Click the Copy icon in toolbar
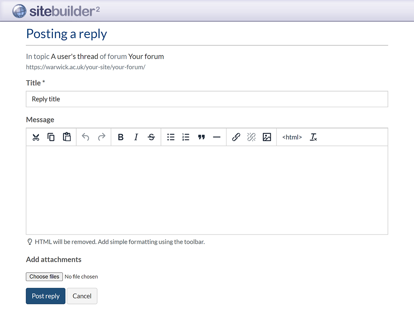414x322 pixels. coord(51,137)
